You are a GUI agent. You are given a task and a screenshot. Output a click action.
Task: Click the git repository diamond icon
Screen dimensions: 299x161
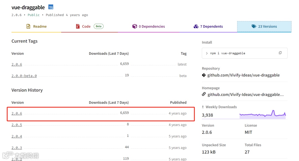204,75
